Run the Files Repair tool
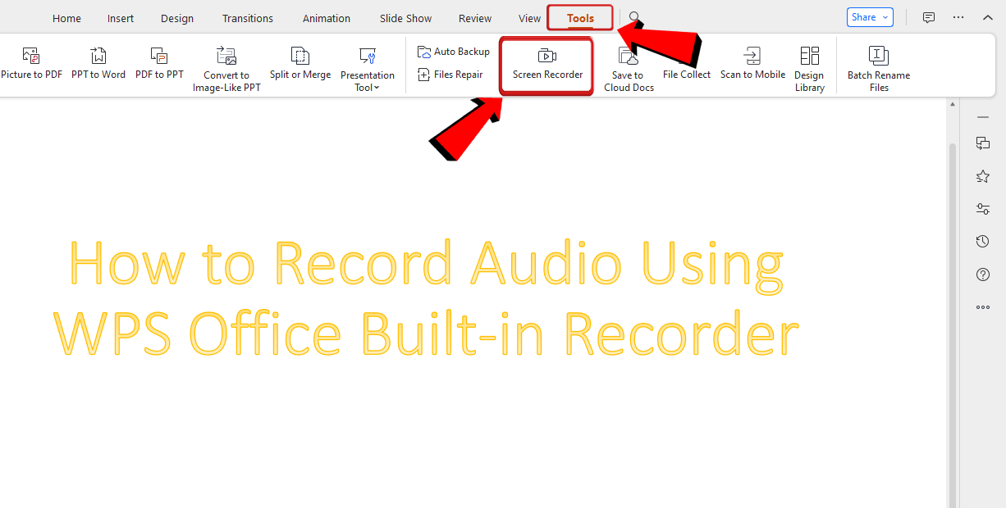Image resolution: width=1006 pixels, height=508 pixels. click(x=450, y=74)
